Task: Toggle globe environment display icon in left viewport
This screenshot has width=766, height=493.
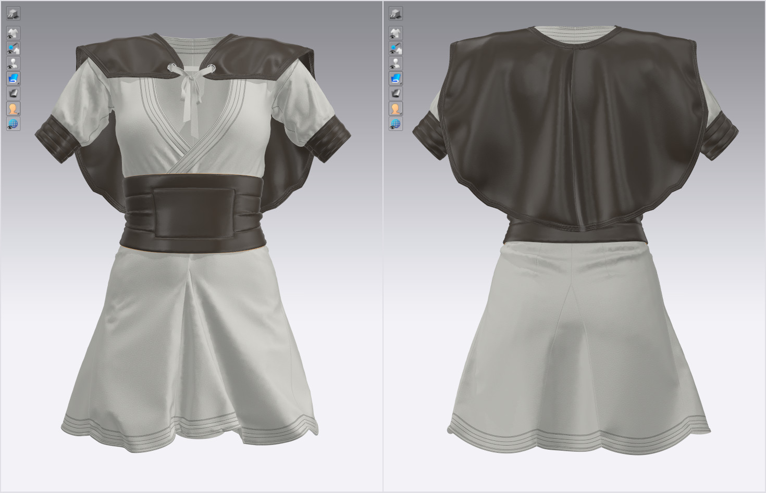Action: tap(14, 124)
